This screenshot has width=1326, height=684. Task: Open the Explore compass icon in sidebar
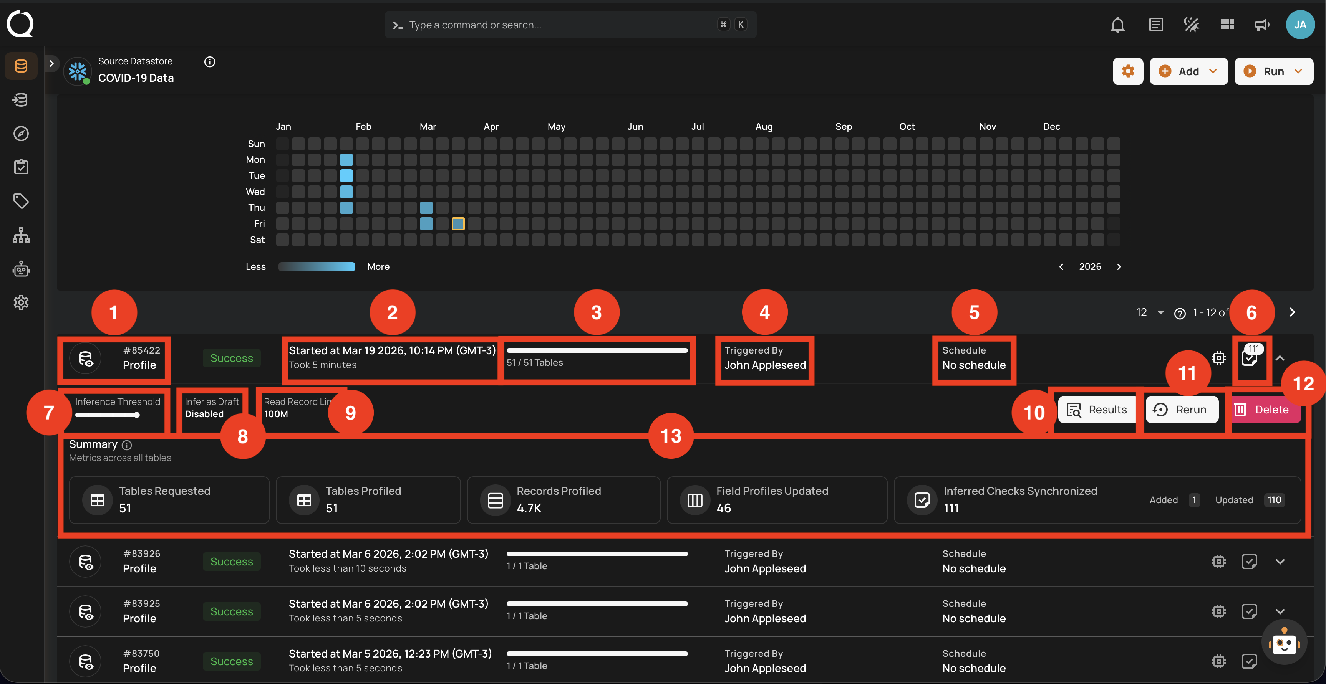coord(21,134)
